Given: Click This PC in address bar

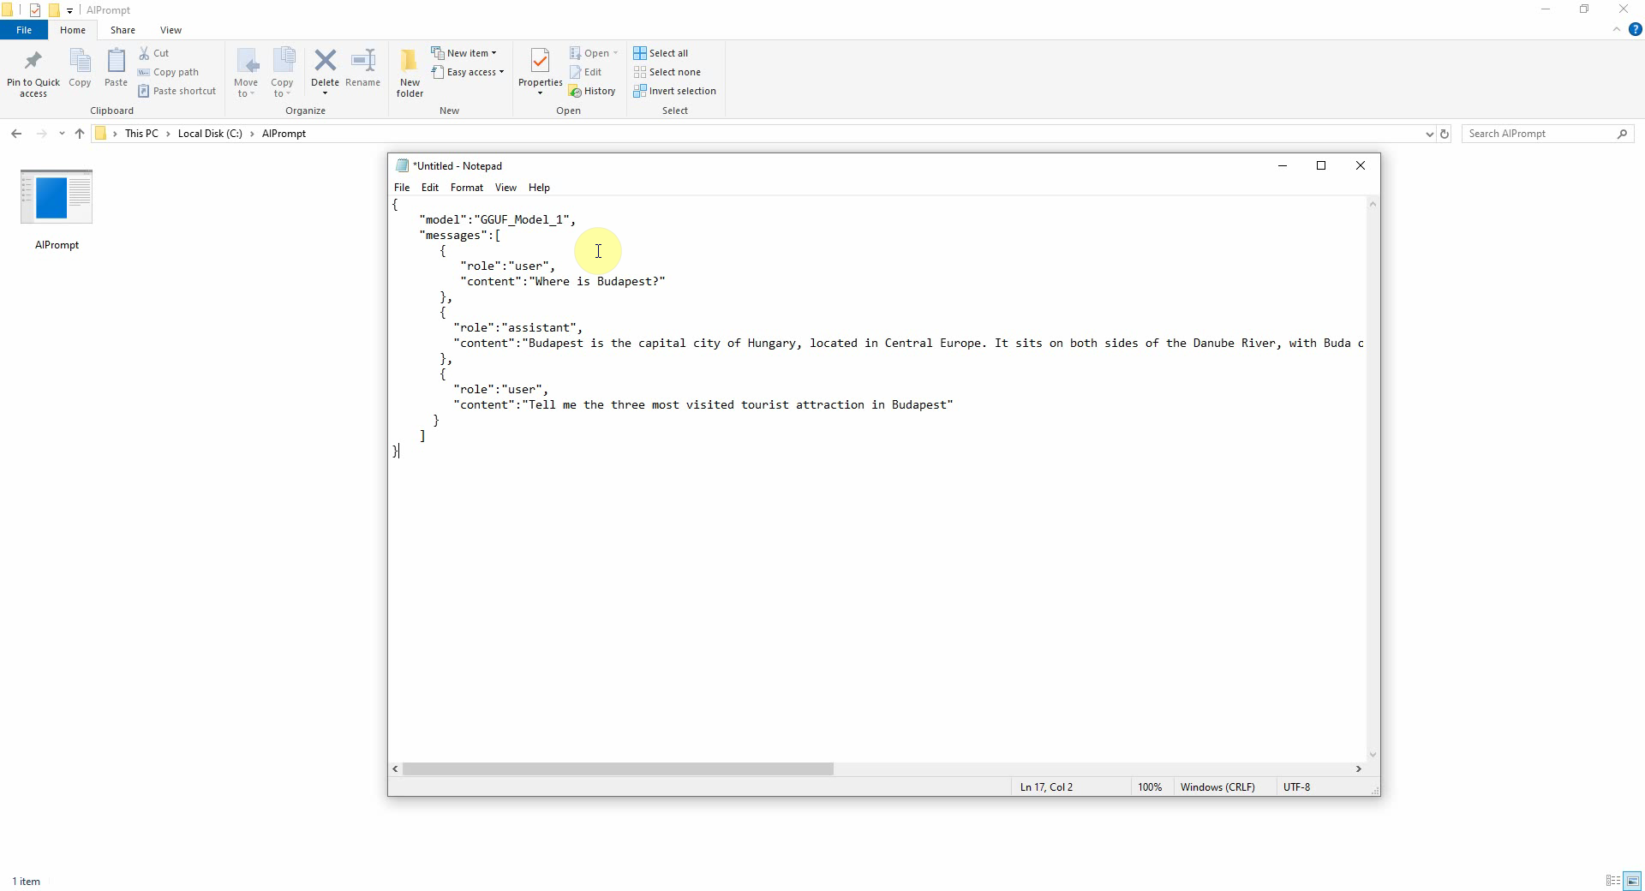Looking at the screenshot, I should tap(141, 134).
